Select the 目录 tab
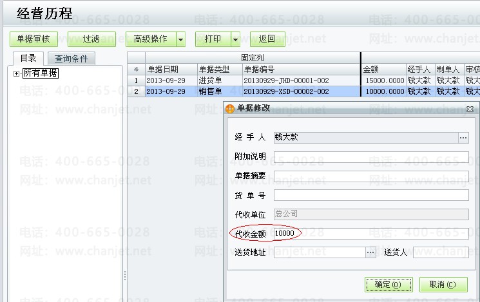 click(x=28, y=59)
